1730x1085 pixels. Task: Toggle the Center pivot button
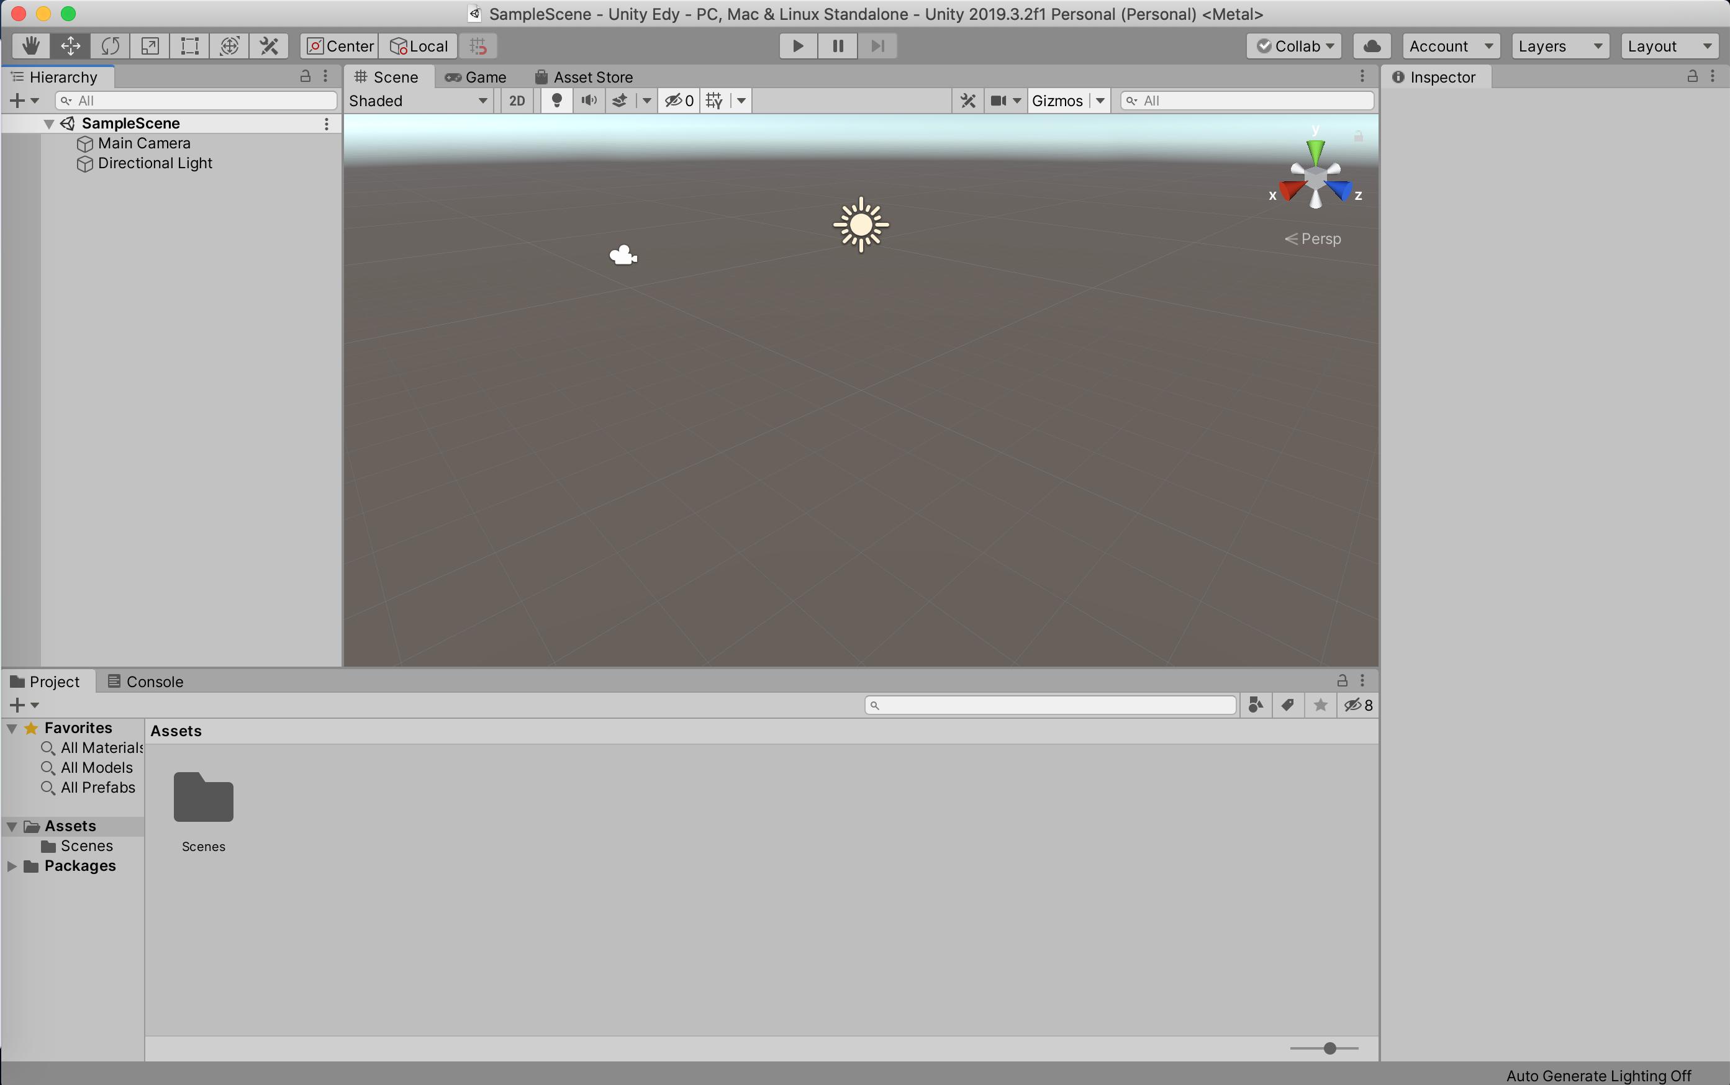coord(340,46)
